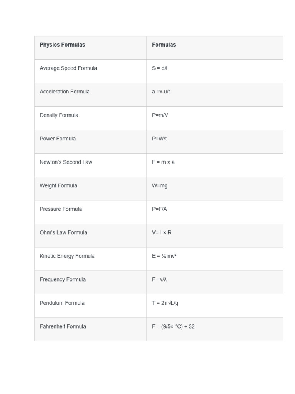Click the Kinetic Energy Formula label
Viewport: 295px width, 394px height.
67,256
